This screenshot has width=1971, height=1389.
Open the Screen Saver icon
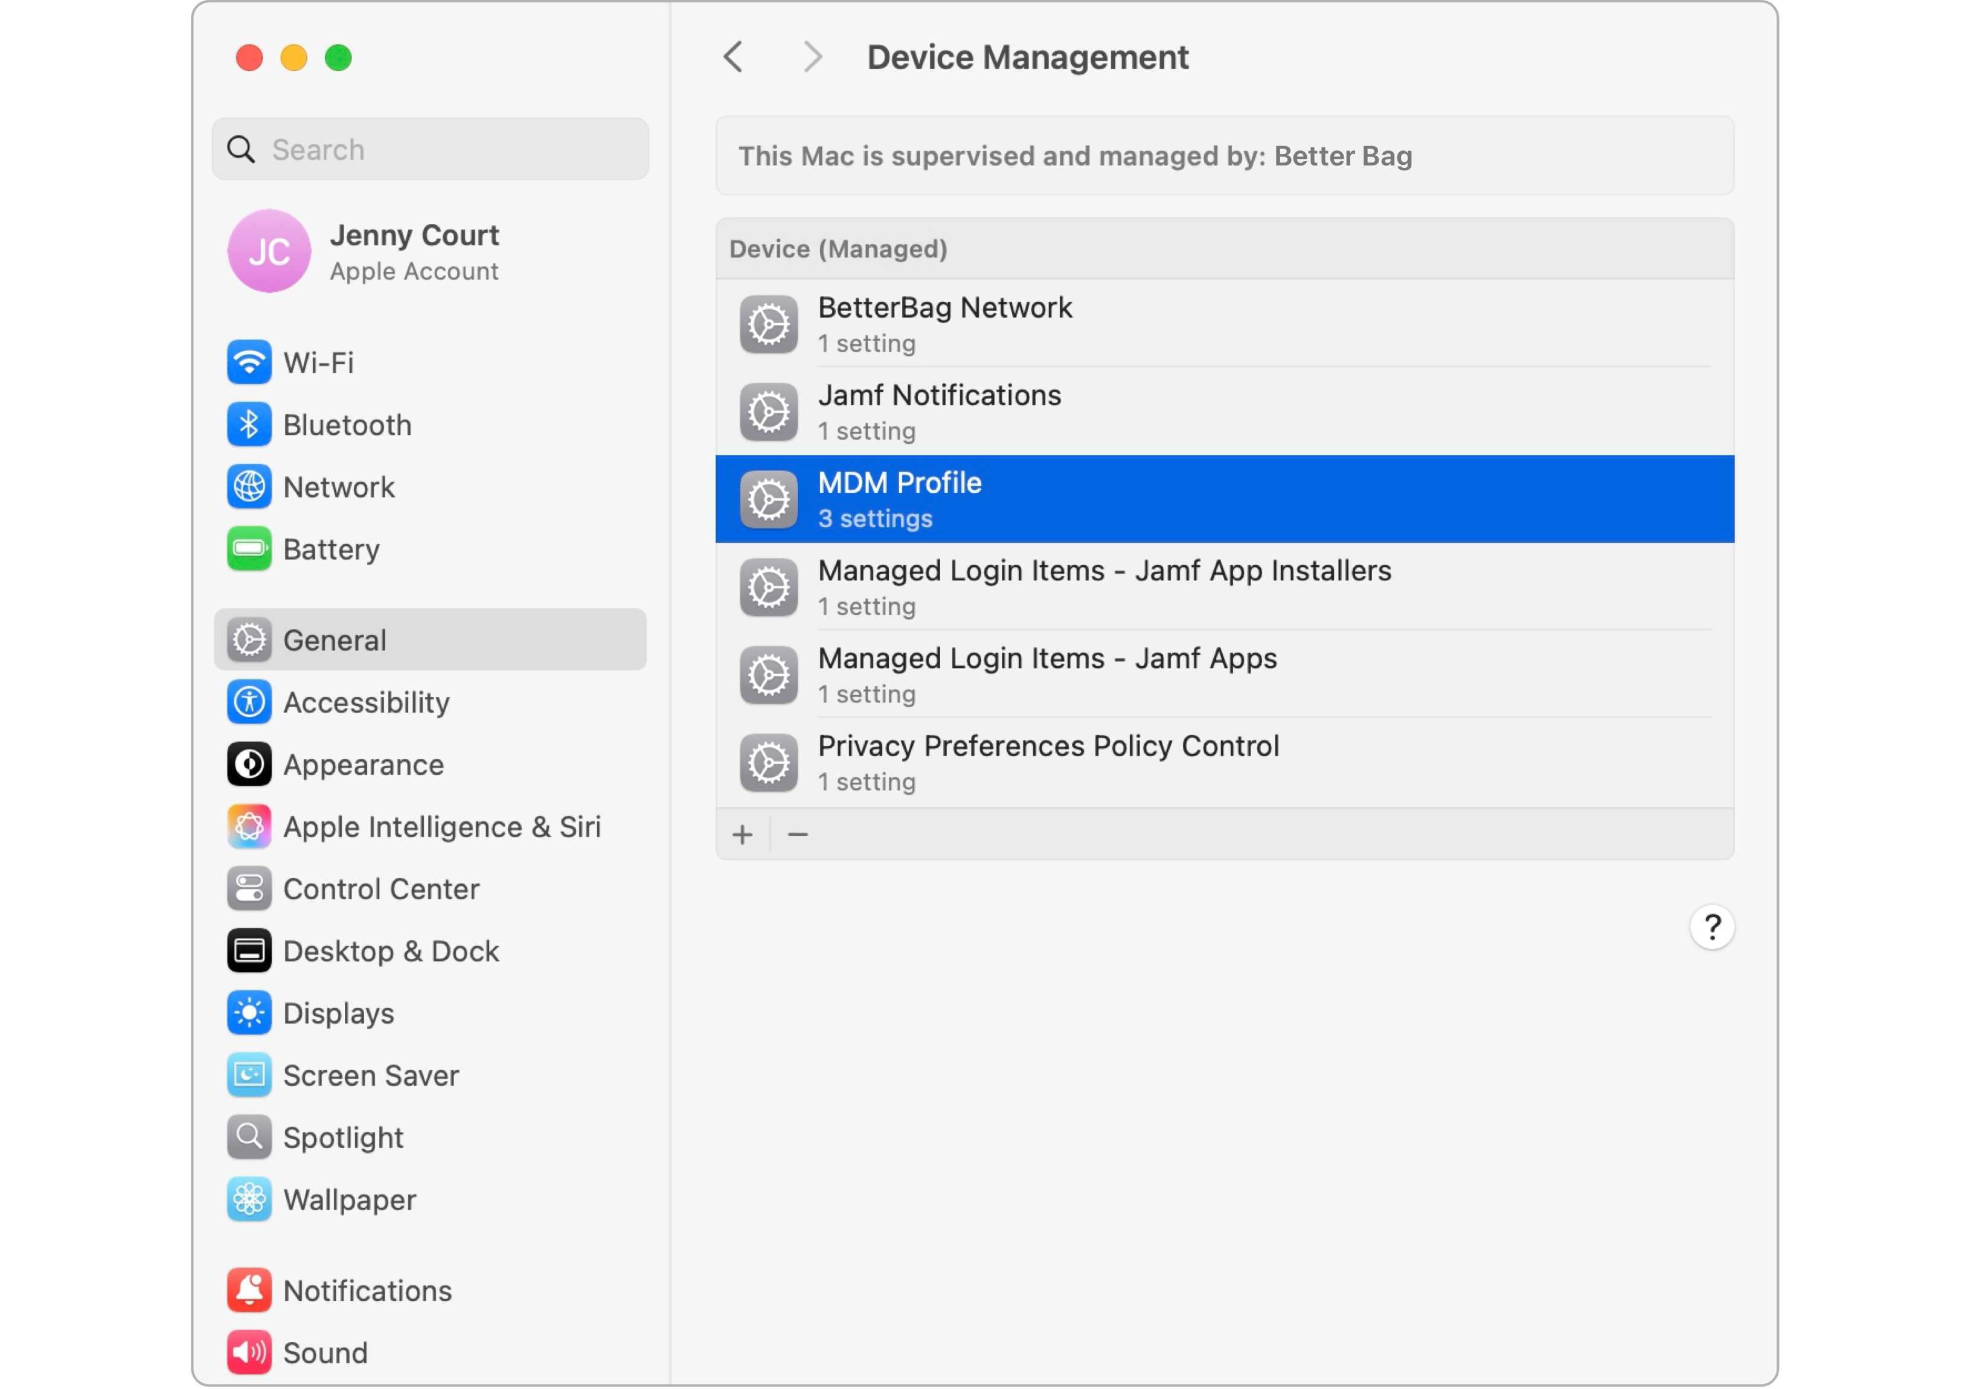coord(249,1075)
